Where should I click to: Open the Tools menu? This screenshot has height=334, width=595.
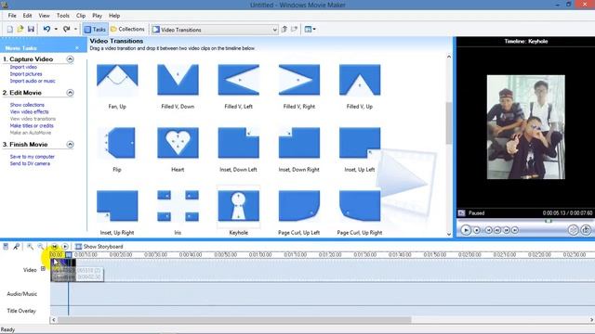[63, 16]
